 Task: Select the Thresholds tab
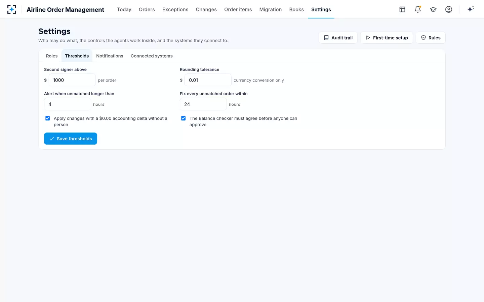tap(77, 56)
